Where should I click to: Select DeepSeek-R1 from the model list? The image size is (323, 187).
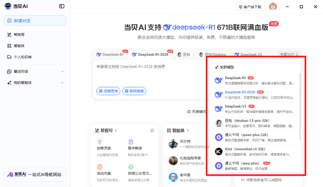255,81
